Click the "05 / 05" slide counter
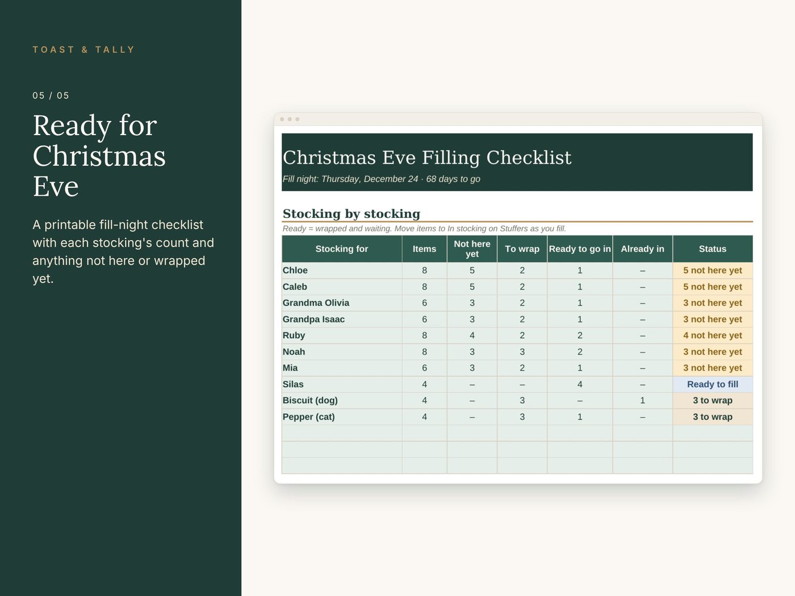 51,95
